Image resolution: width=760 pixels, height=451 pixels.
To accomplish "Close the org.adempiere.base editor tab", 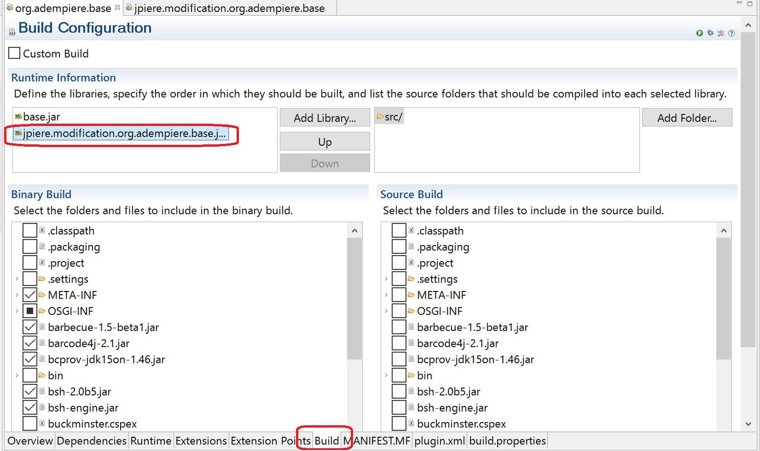I will (x=117, y=8).
